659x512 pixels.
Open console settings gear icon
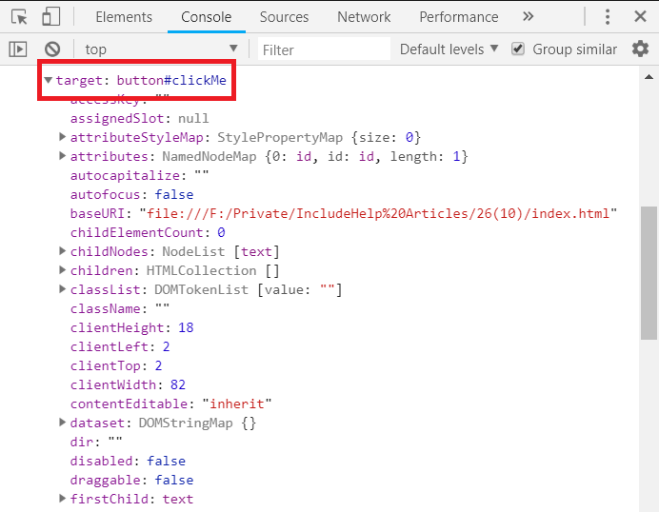point(640,49)
